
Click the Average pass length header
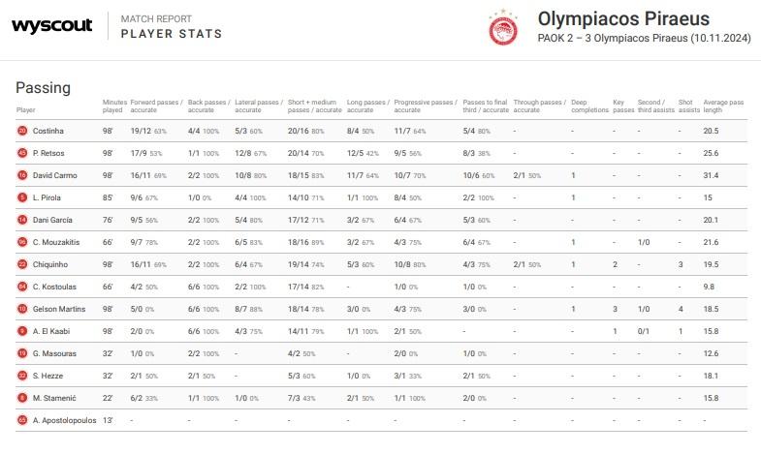[x=724, y=106]
